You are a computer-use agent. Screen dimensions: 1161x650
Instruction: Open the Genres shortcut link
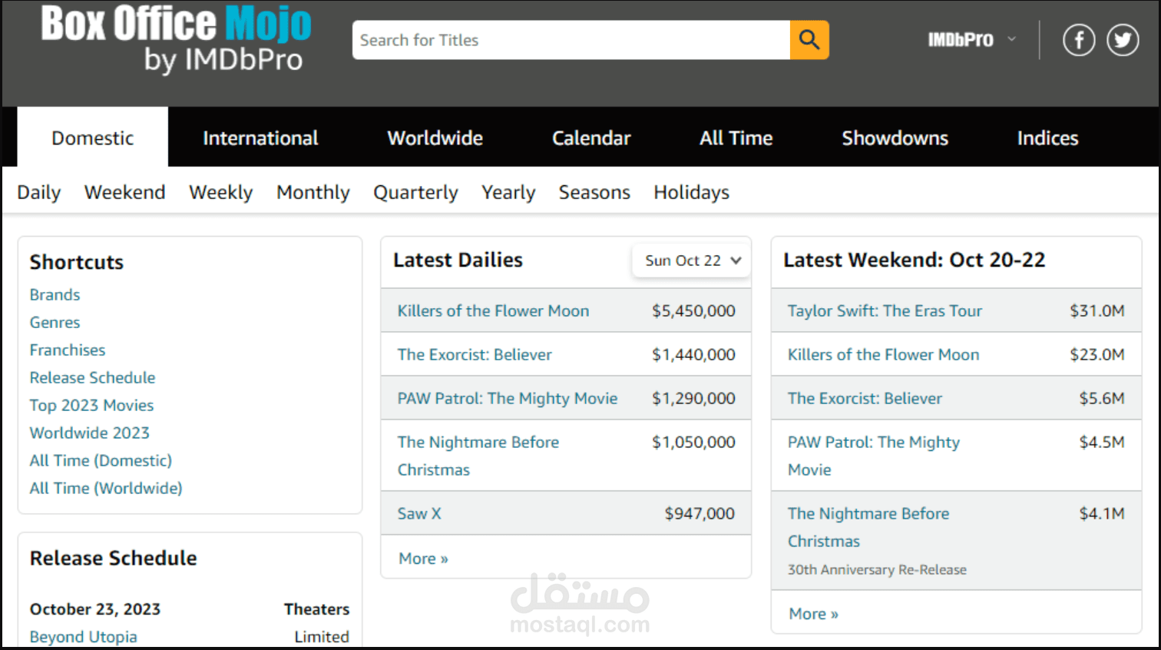(x=55, y=323)
